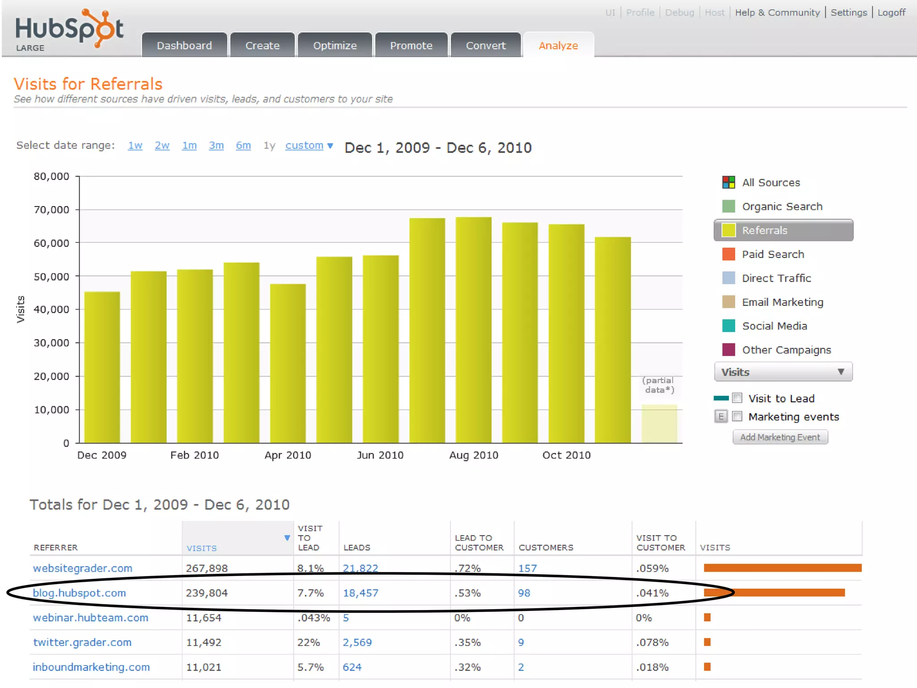Check the Marketing events checkbox
The height and width of the screenshot is (688, 917).
[x=737, y=417]
